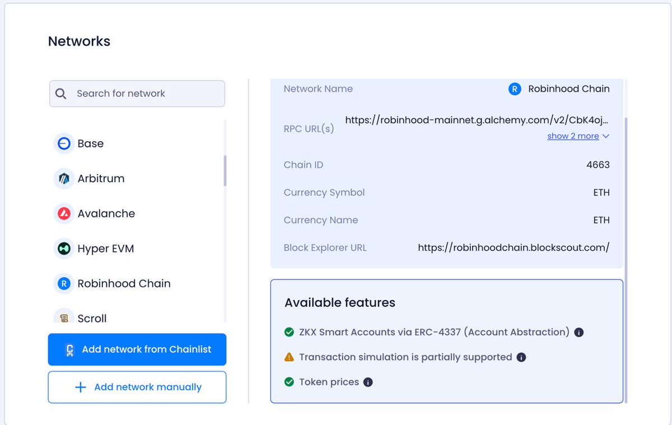Expand RPC URLs with show 2 more

pos(578,136)
